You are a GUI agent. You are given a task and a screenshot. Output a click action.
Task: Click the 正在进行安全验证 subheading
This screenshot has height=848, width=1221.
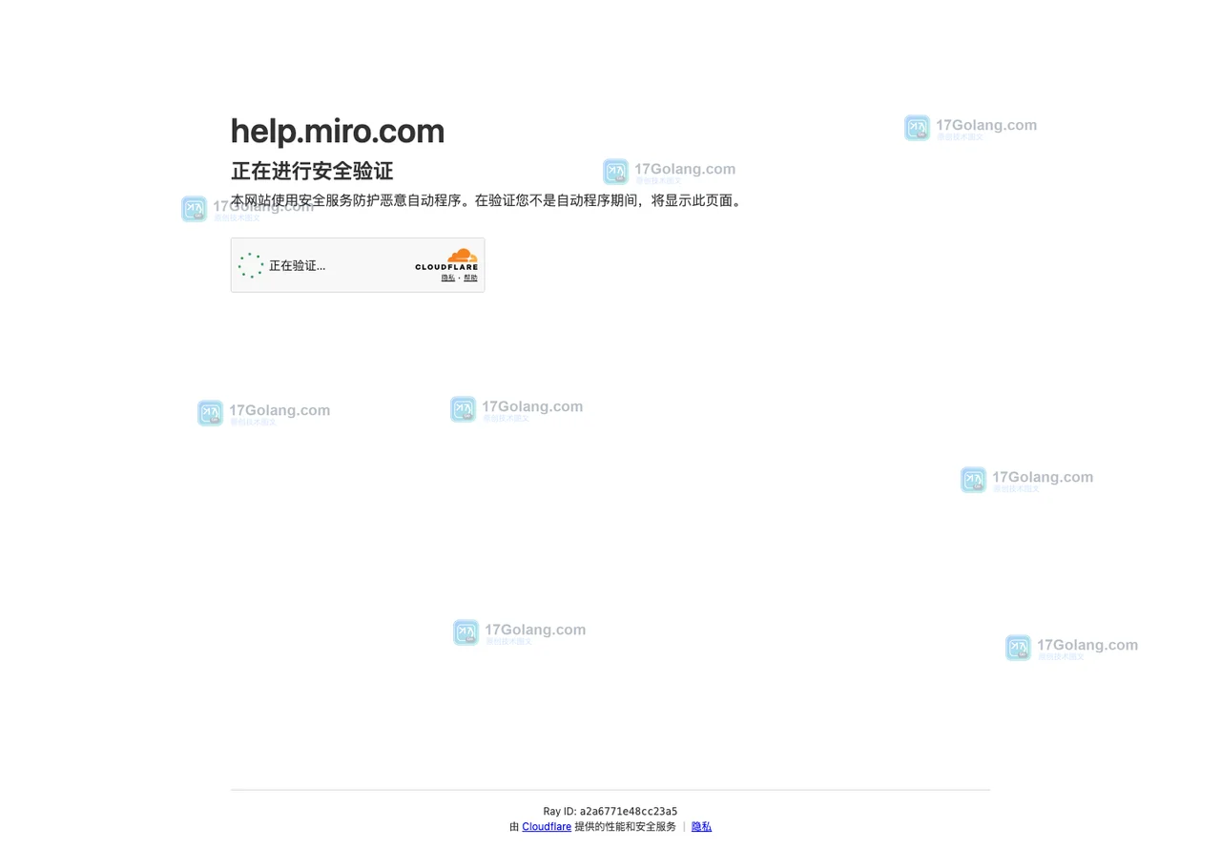coord(312,171)
